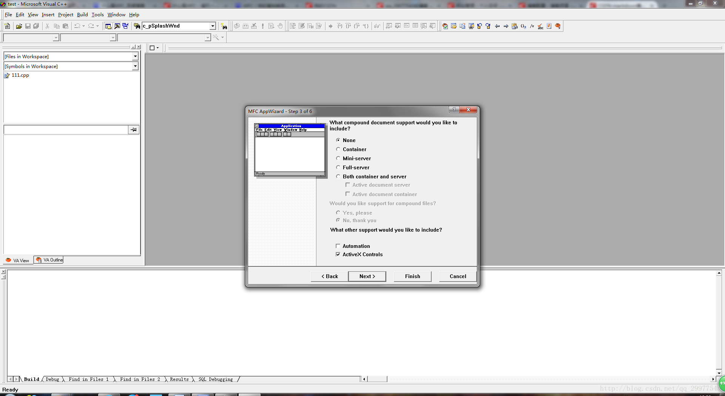Viewport: 725px width, 396px height.
Task: Click the Build toolbar icon
Action: pos(245,26)
